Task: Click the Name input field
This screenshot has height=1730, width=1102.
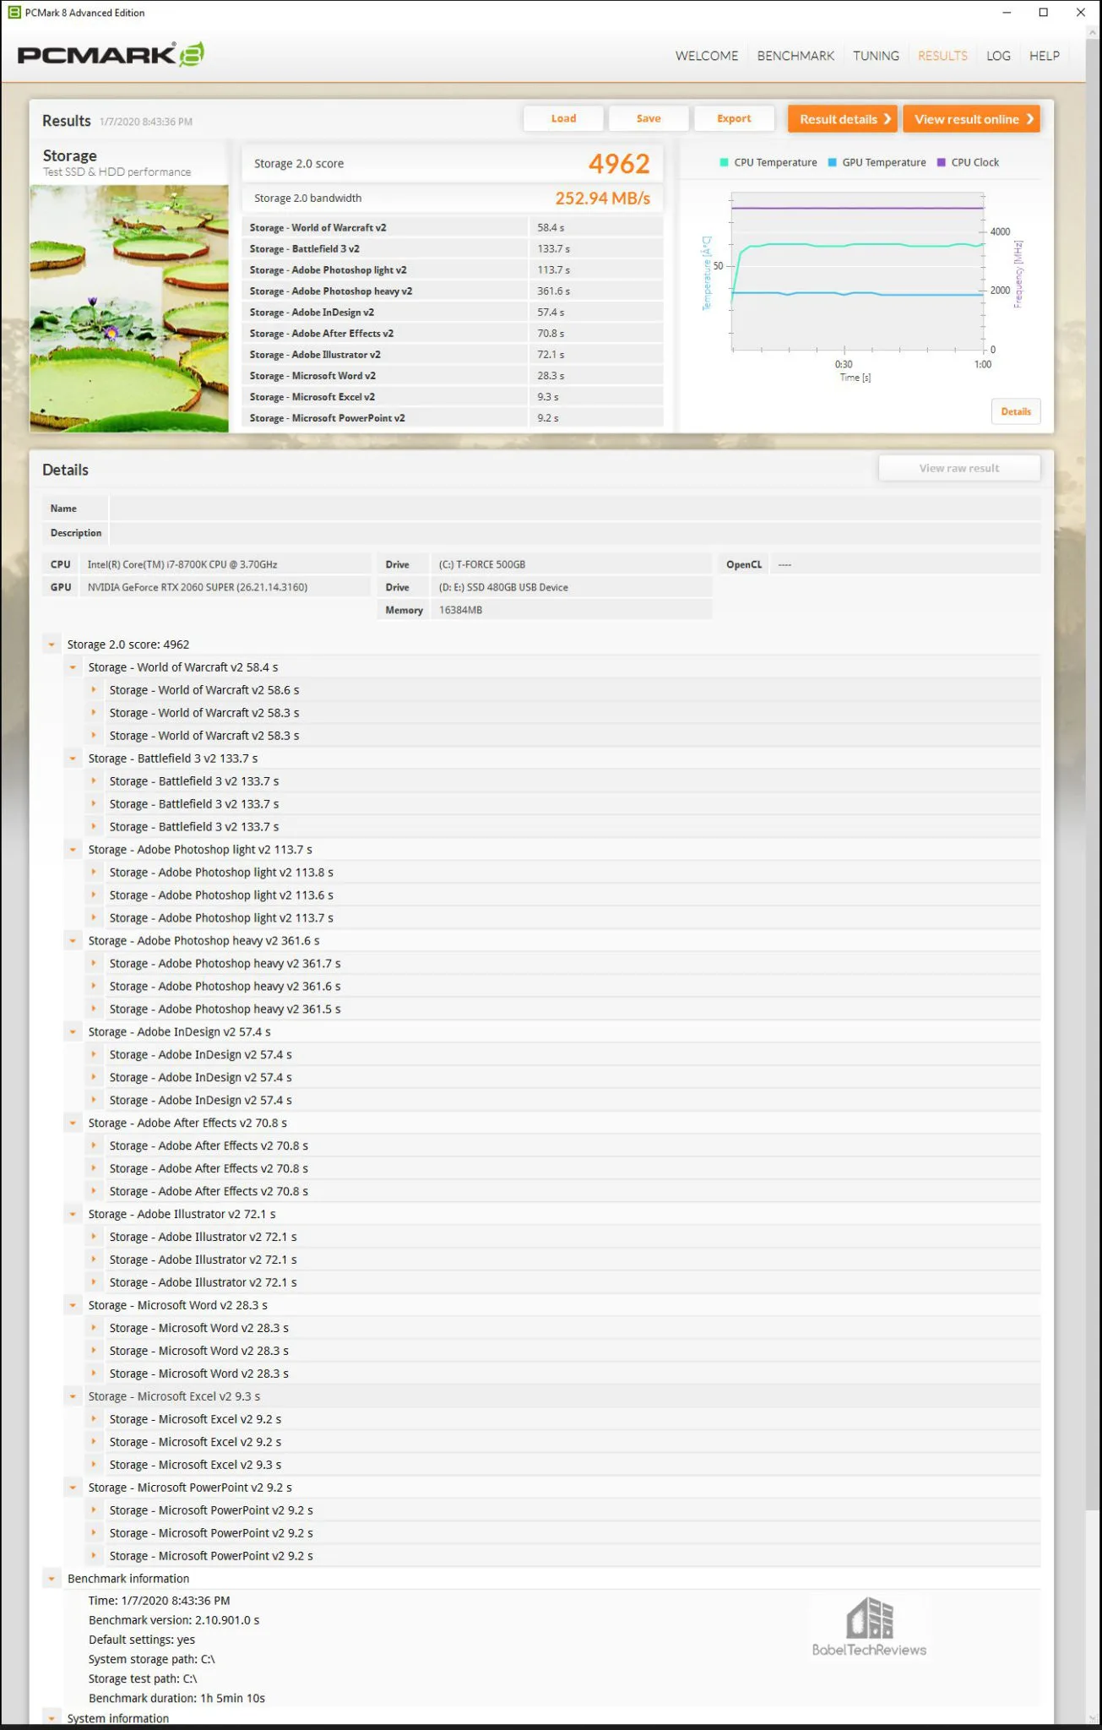Action: pyautogui.click(x=574, y=509)
